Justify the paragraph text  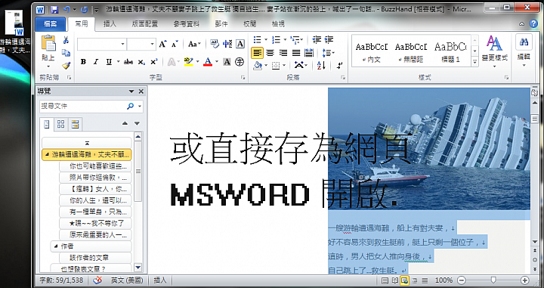coord(296,53)
